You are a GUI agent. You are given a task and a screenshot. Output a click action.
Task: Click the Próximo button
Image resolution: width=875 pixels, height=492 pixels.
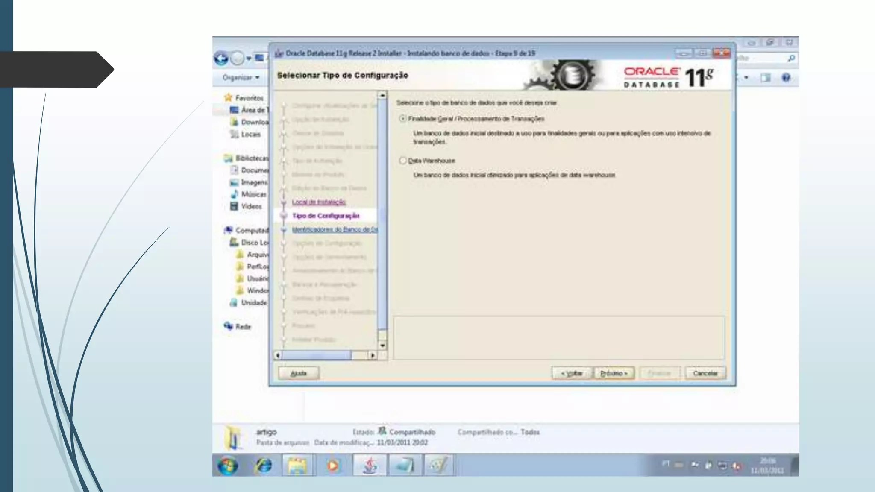[x=614, y=373]
